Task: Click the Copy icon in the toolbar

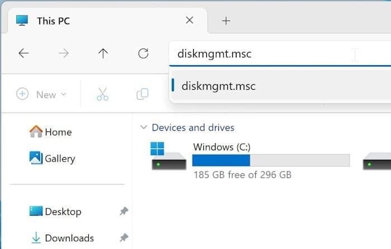Action: tap(143, 94)
